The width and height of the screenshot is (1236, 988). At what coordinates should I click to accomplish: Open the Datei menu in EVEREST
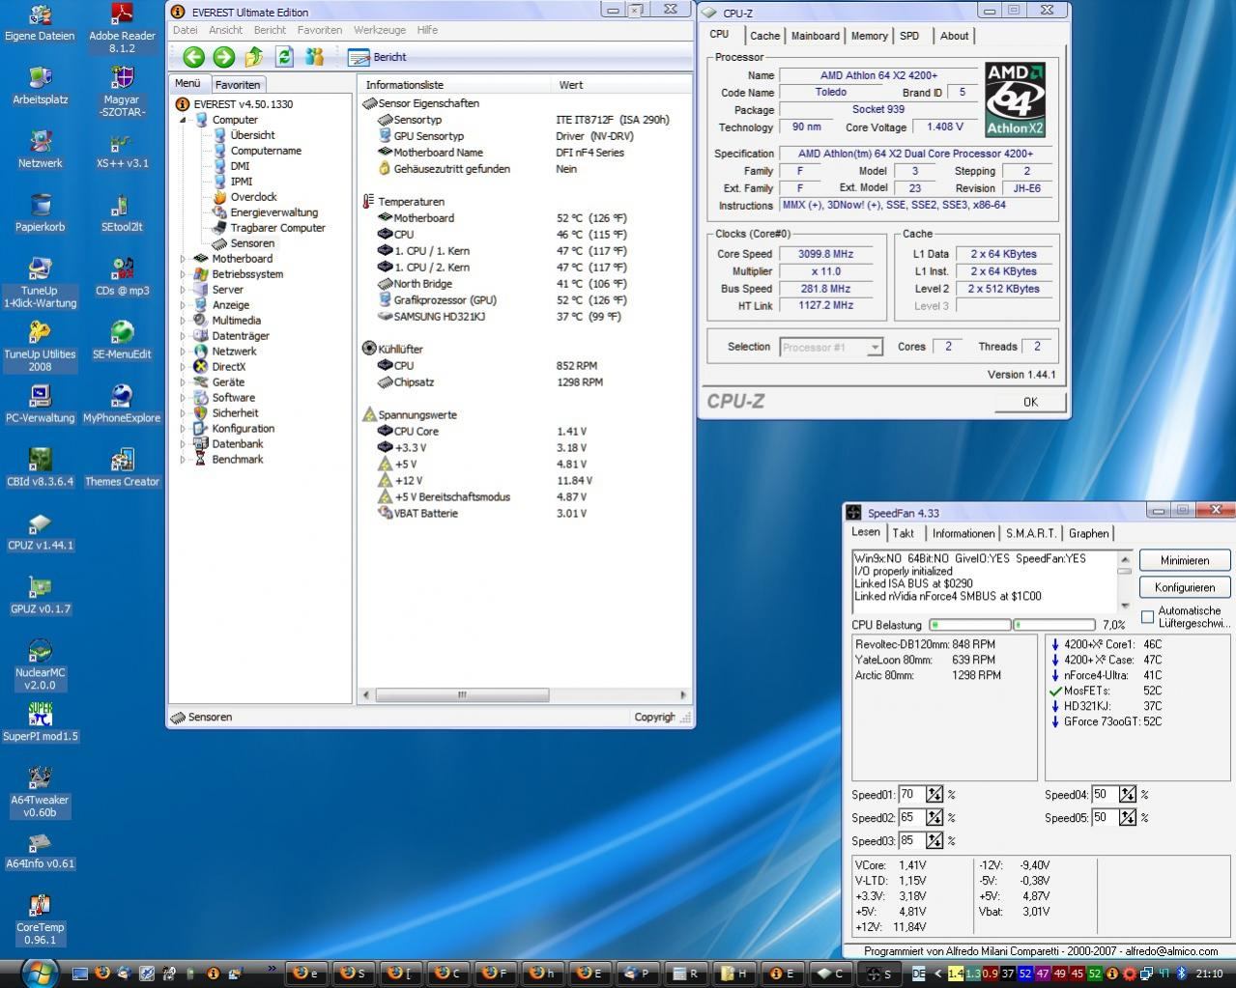pyautogui.click(x=185, y=30)
